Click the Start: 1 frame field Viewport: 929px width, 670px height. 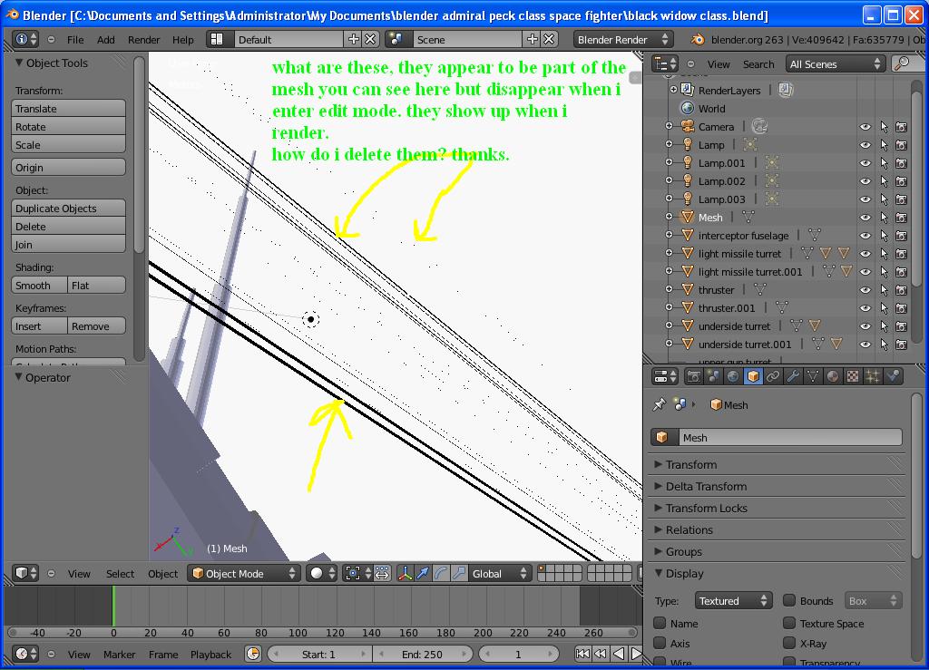(x=319, y=654)
